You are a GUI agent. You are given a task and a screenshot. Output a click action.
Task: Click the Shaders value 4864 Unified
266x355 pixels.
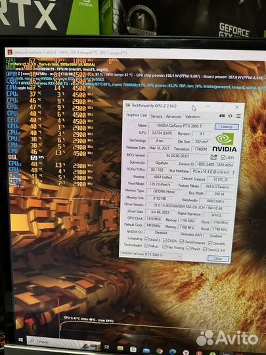(163, 177)
